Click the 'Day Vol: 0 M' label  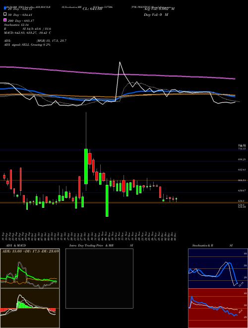(x=156, y=15)
